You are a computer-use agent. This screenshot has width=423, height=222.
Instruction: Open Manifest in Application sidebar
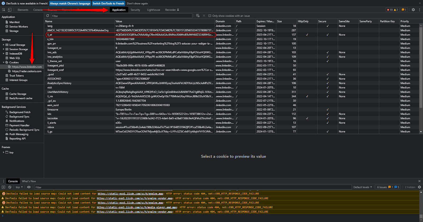pos(14,22)
